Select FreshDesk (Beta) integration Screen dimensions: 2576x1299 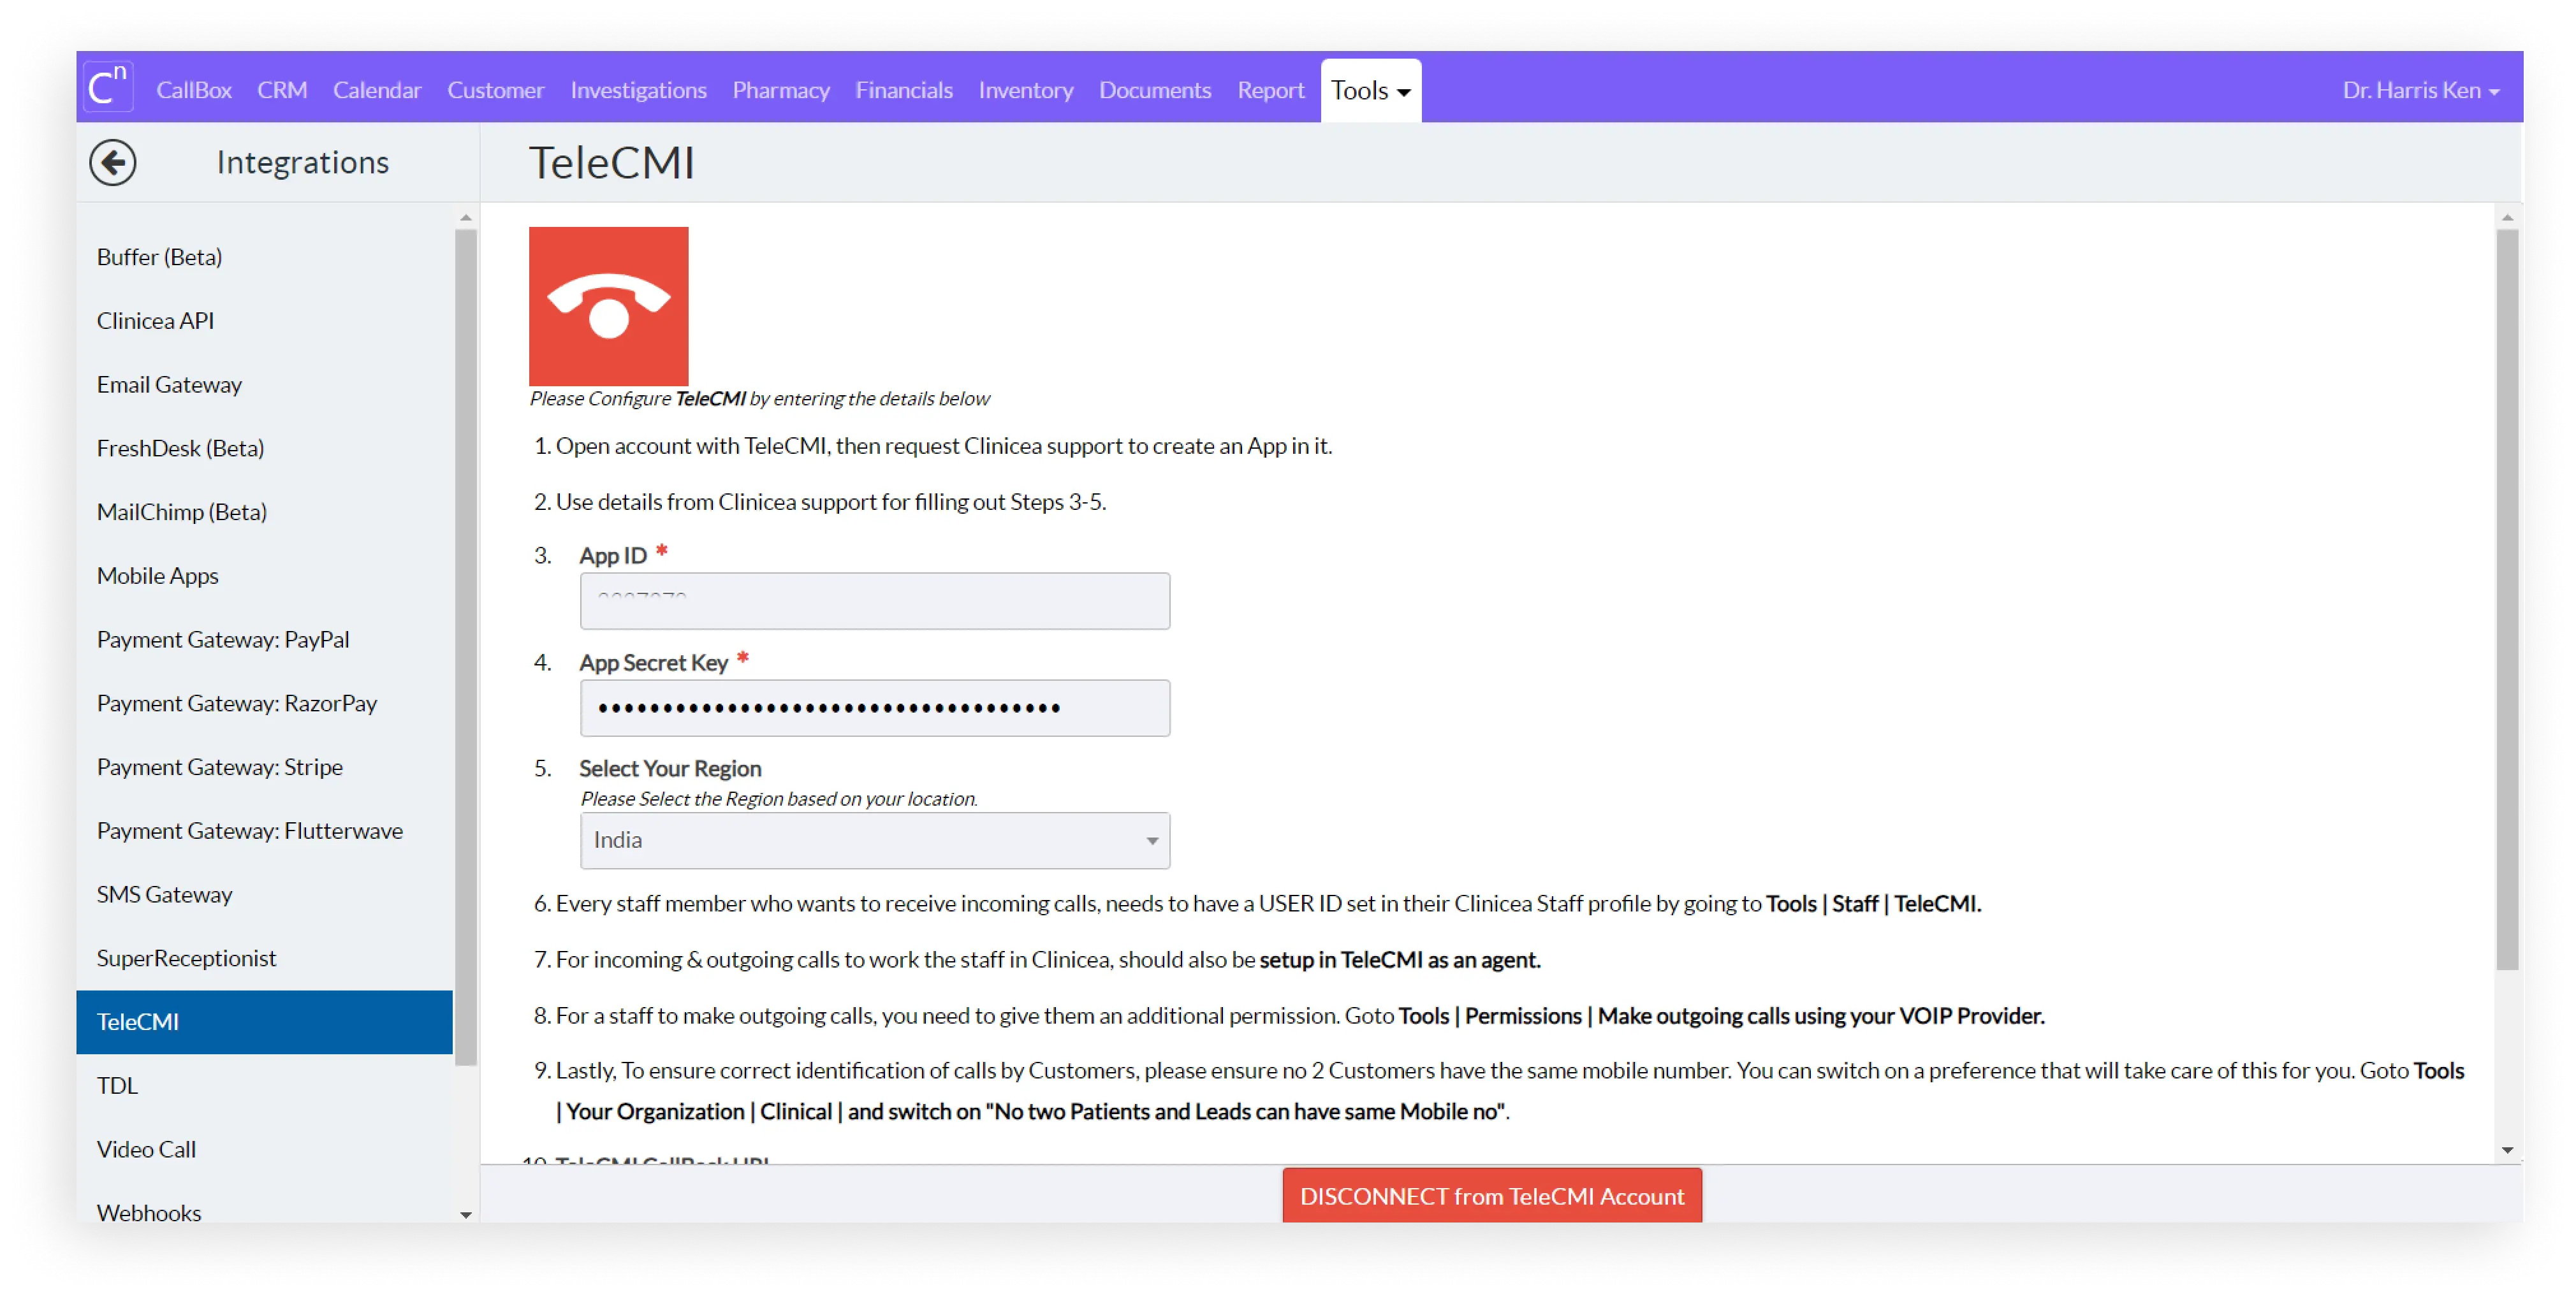tap(264, 448)
